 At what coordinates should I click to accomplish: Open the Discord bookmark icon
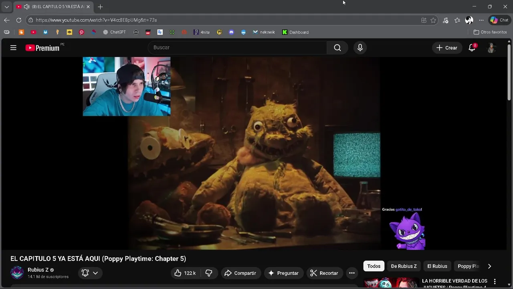point(231,32)
